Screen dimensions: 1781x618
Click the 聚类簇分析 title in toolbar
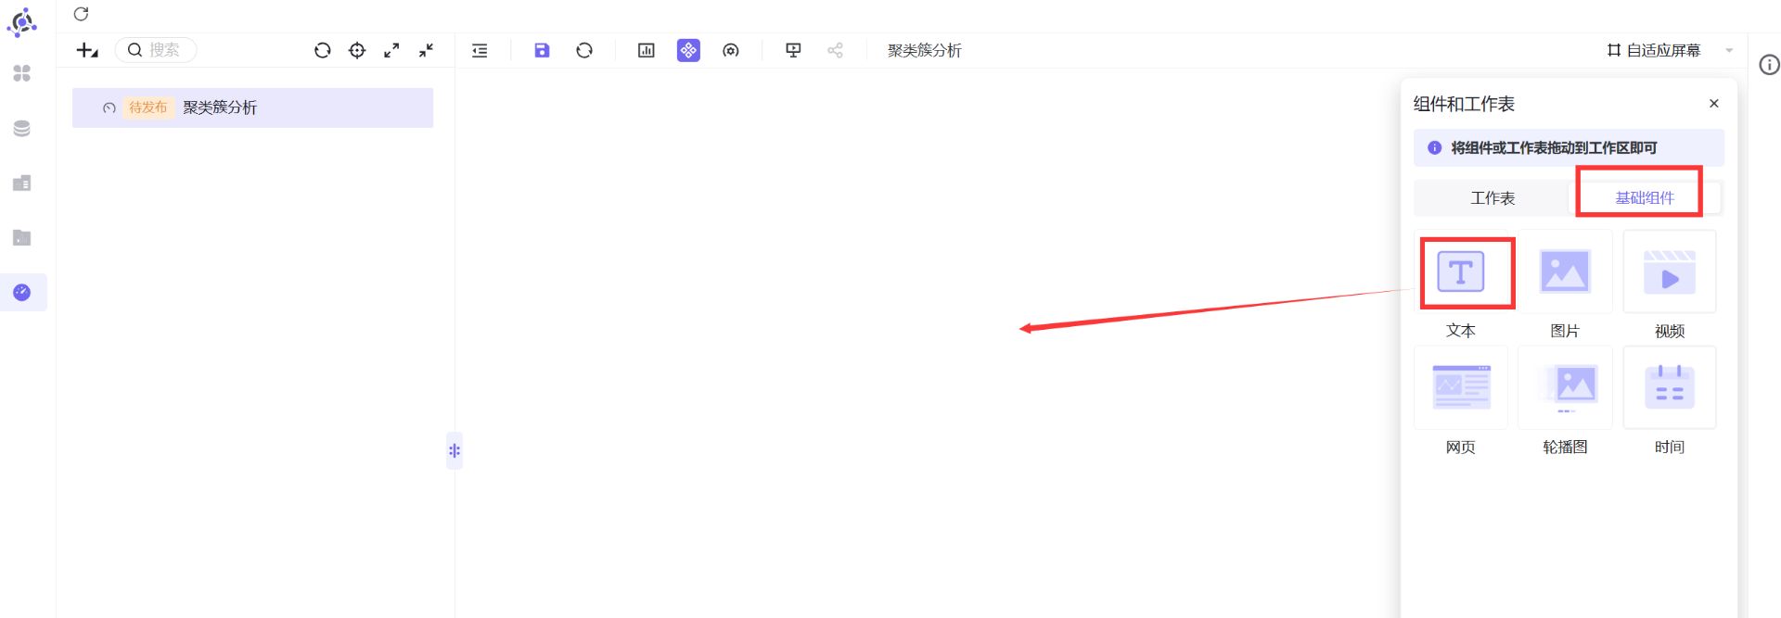click(x=925, y=50)
